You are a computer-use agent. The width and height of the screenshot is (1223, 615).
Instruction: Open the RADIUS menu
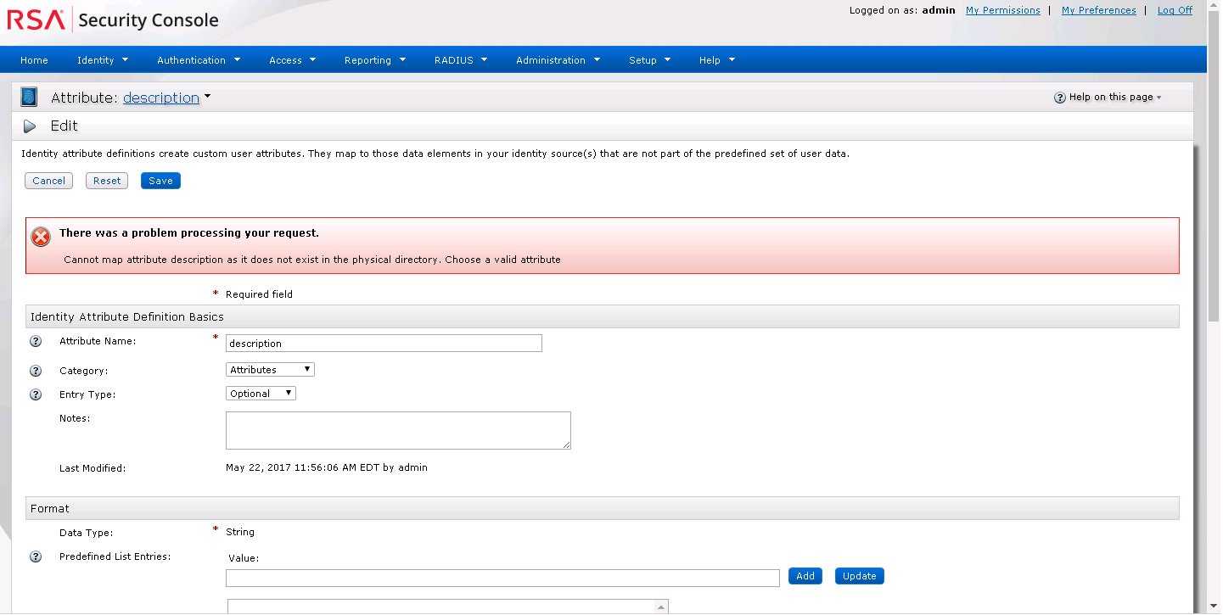[x=460, y=60]
